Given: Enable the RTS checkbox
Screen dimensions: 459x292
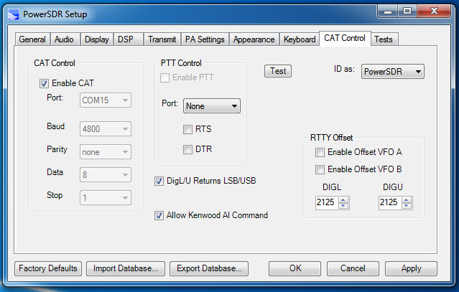Looking at the screenshot, I should coord(187,129).
